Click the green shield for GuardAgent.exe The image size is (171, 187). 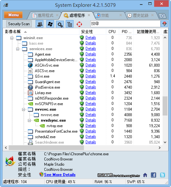coord(82,82)
